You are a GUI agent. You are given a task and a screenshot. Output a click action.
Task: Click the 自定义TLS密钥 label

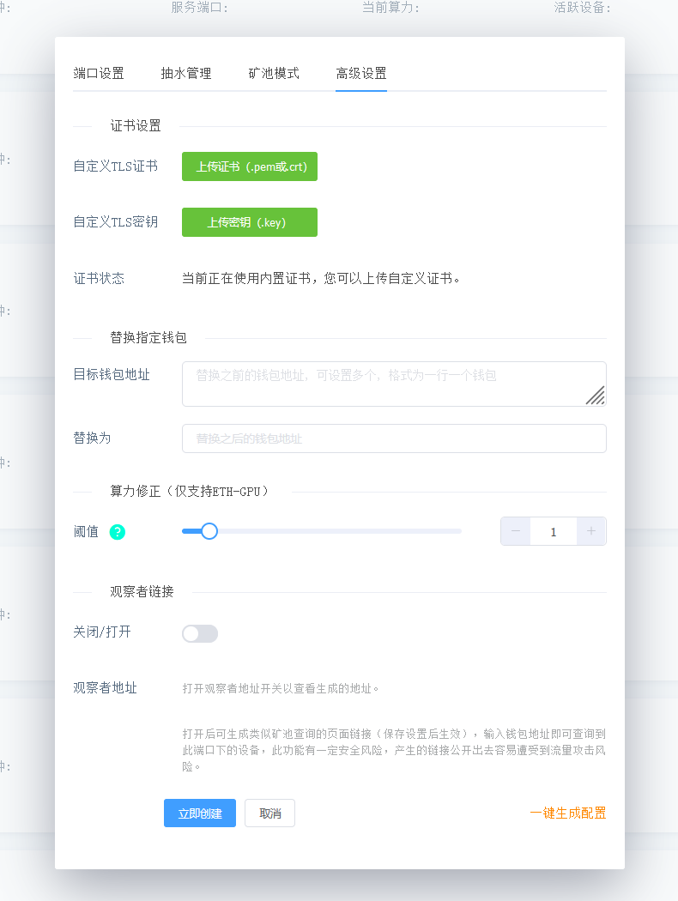tap(116, 222)
